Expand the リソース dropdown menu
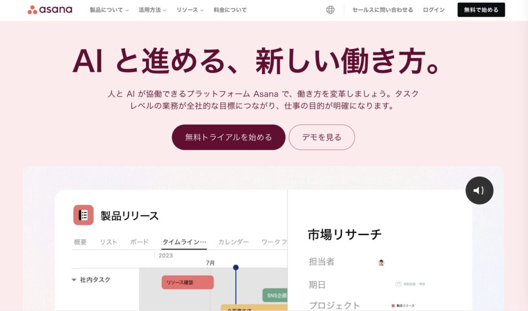The image size is (528, 311). click(x=190, y=10)
